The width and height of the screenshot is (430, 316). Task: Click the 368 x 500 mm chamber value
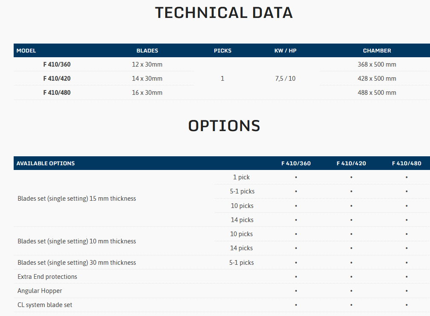(x=377, y=64)
